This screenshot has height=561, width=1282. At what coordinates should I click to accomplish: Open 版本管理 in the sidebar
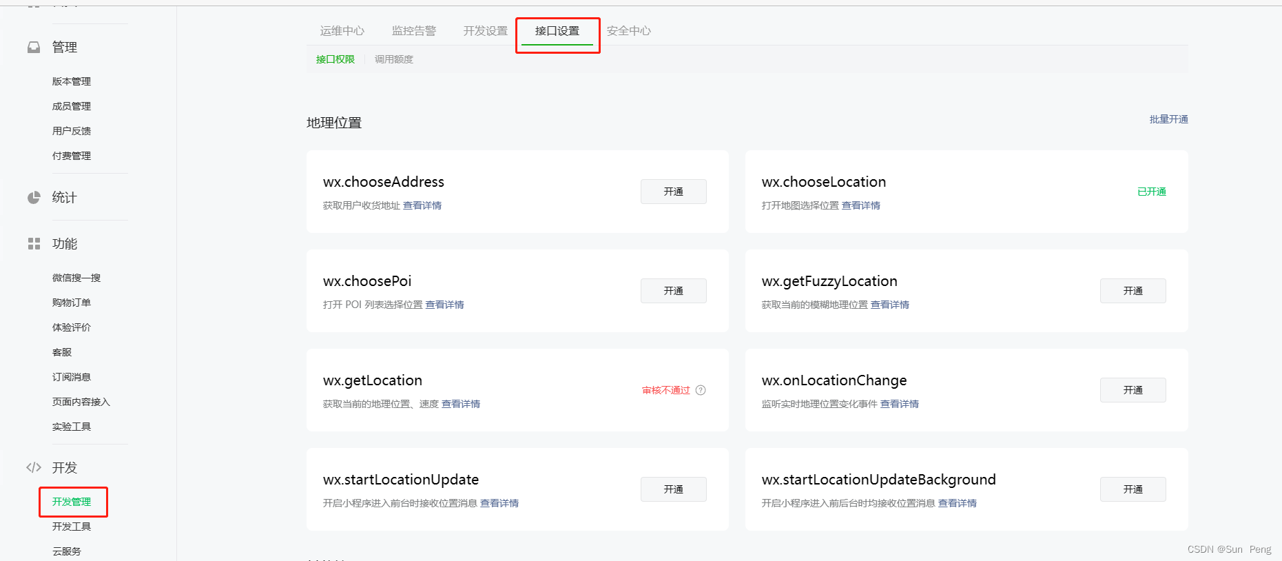click(72, 81)
